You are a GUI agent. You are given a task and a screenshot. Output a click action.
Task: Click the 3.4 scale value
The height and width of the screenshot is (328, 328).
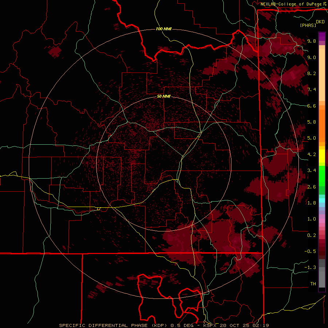pyautogui.click(x=312, y=171)
